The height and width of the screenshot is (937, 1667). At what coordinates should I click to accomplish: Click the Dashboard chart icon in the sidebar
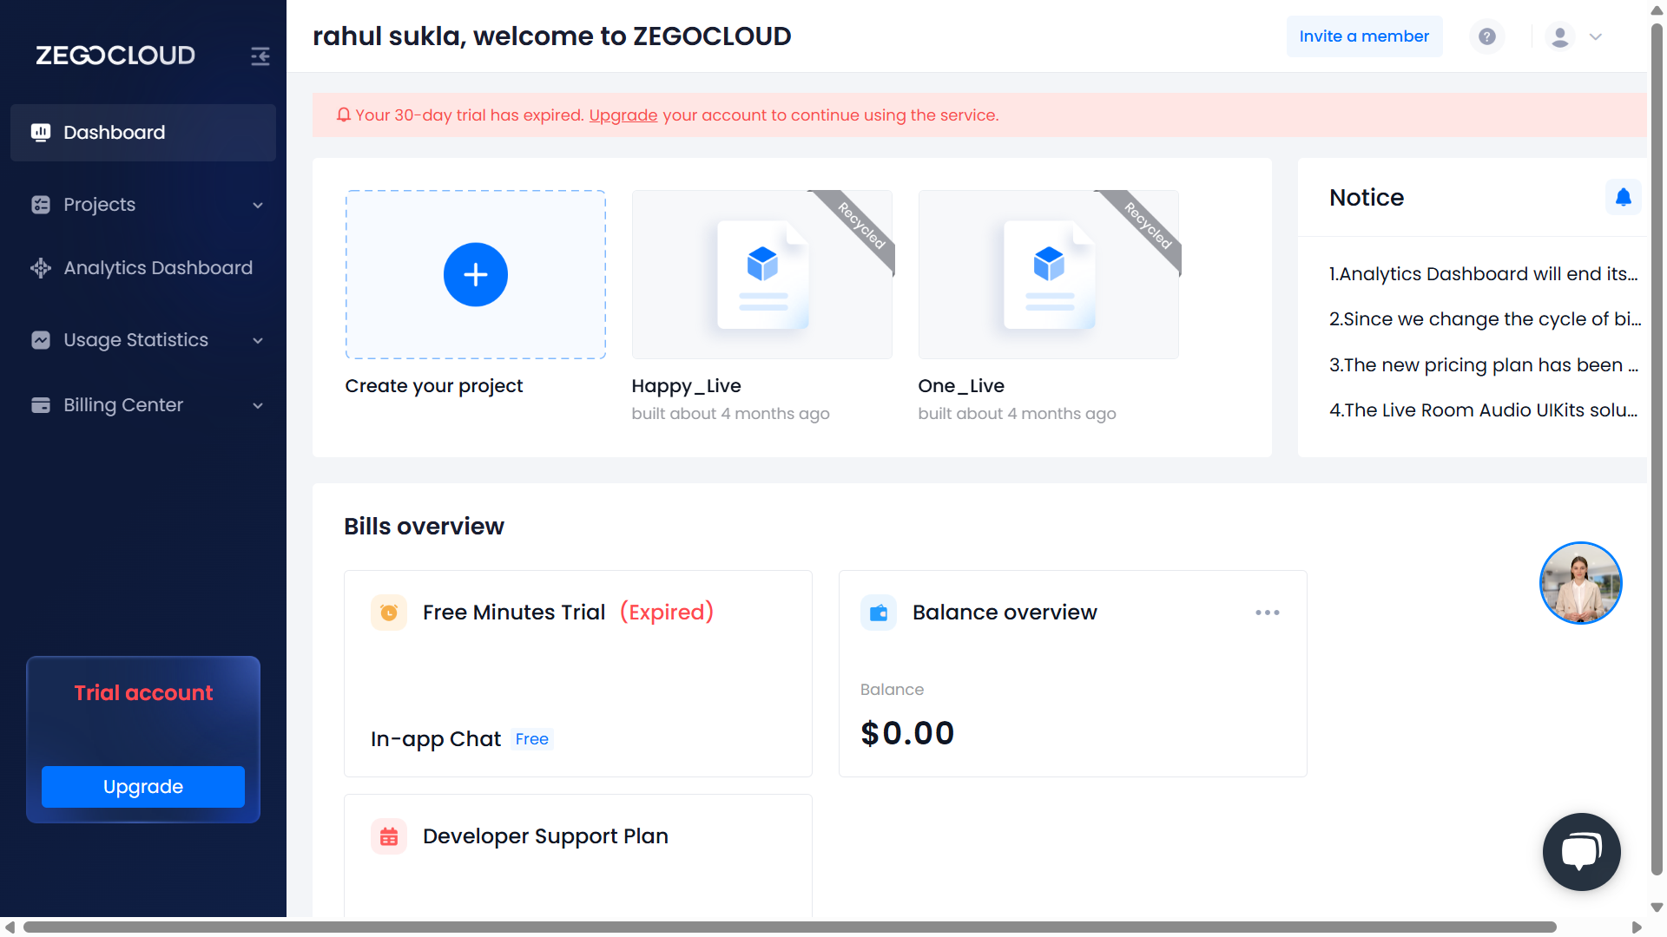coord(41,132)
